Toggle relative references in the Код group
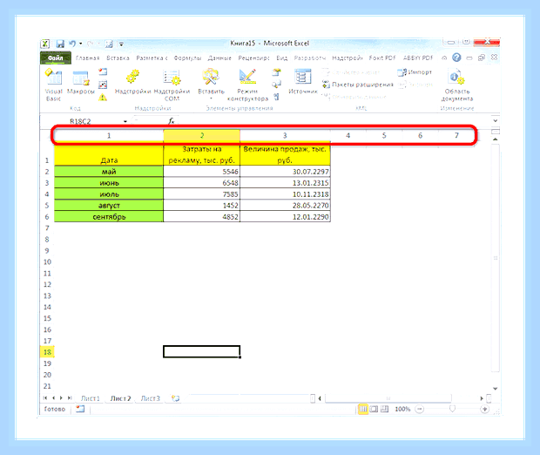This screenshot has width=540, height=455. point(103,85)
